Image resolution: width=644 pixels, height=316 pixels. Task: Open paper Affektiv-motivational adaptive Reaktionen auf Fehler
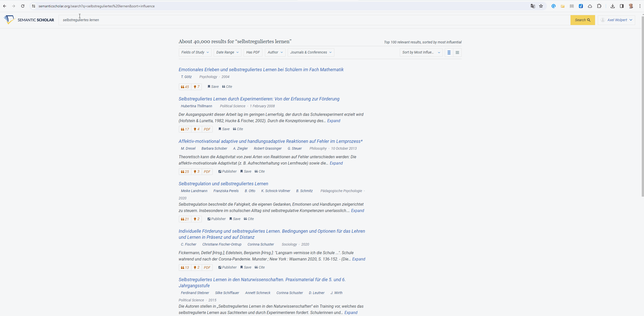tap(270, 141)
